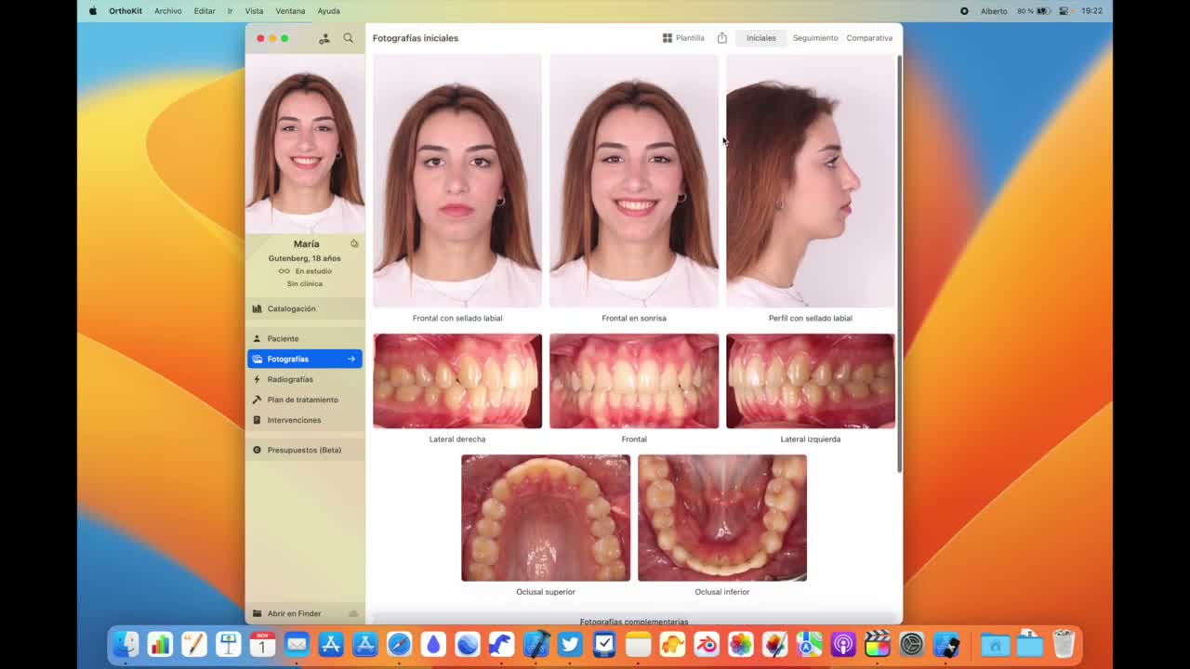Open the Frontal en sonrisa photo
This screenshot has width=1190, height=669.
pyautogui.click(x=634, y=180)
